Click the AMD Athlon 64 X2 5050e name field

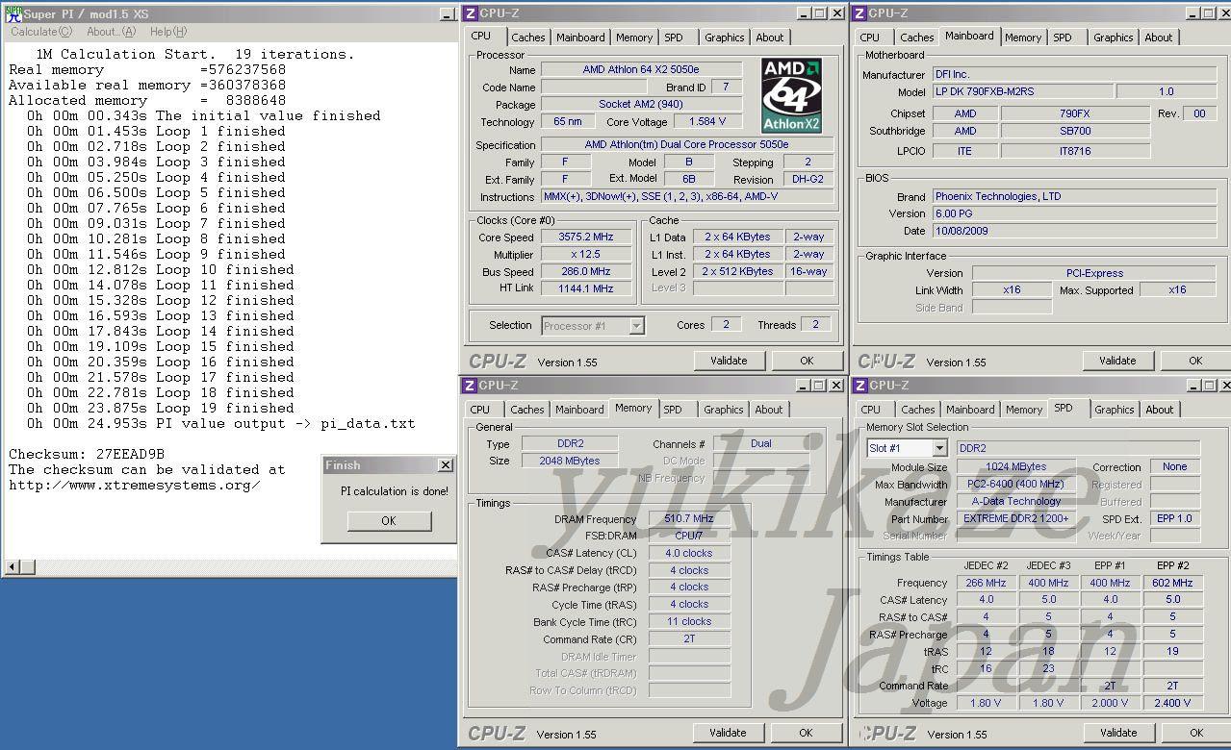tap(641, 70)
